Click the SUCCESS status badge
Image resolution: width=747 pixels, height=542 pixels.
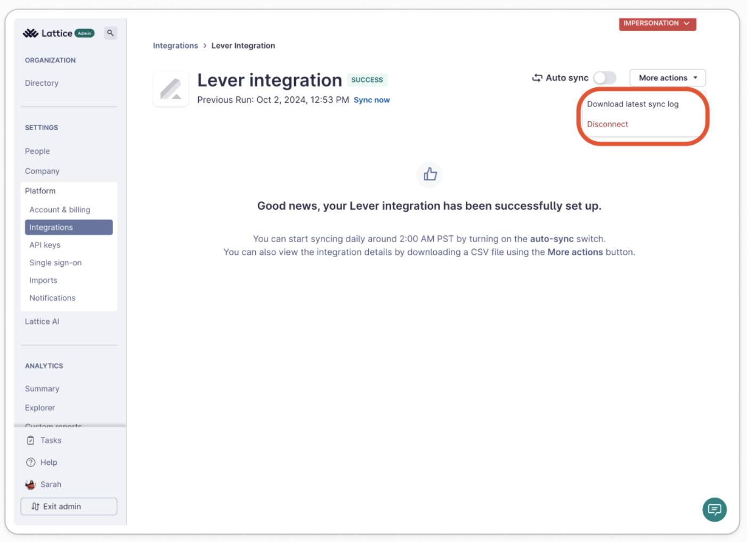click(367, 80)
